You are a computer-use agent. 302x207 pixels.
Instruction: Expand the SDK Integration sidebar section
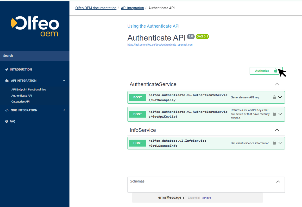coord(64,110)
